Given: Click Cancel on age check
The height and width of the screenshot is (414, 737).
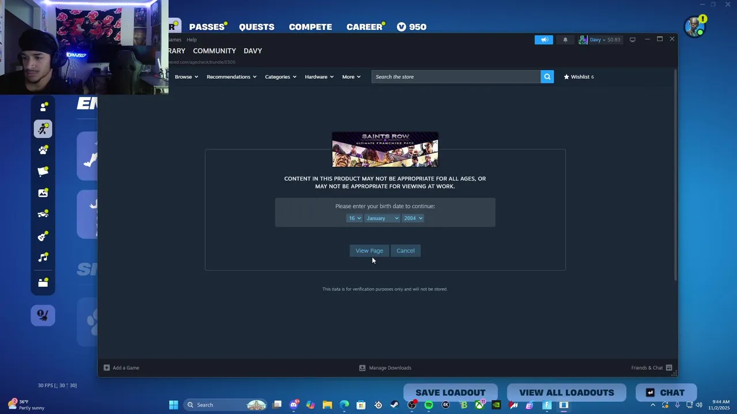Looking at the screenshot, I should (405, 251).
